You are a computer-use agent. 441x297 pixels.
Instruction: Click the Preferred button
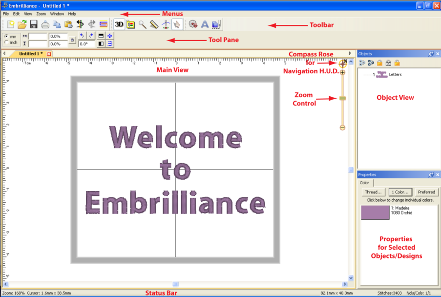pyautogui.click(x=426, y=192)
